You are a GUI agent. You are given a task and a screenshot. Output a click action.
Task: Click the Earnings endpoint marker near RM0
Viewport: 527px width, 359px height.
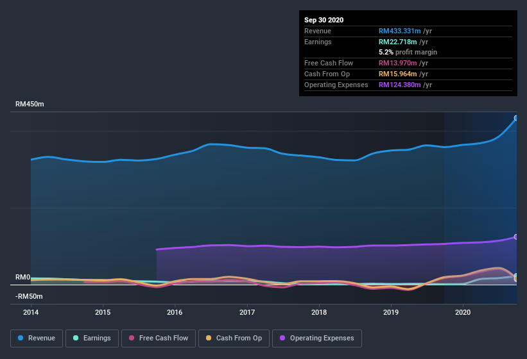516,276
